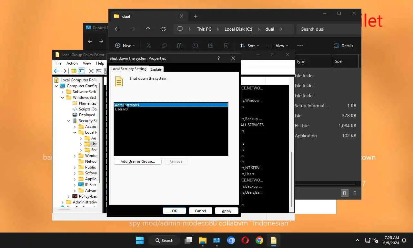Open Task View on the taskbar
Image resolution: width=413 pixels, height=248 pixels.
pyautogui.click(x=188, y=240)
